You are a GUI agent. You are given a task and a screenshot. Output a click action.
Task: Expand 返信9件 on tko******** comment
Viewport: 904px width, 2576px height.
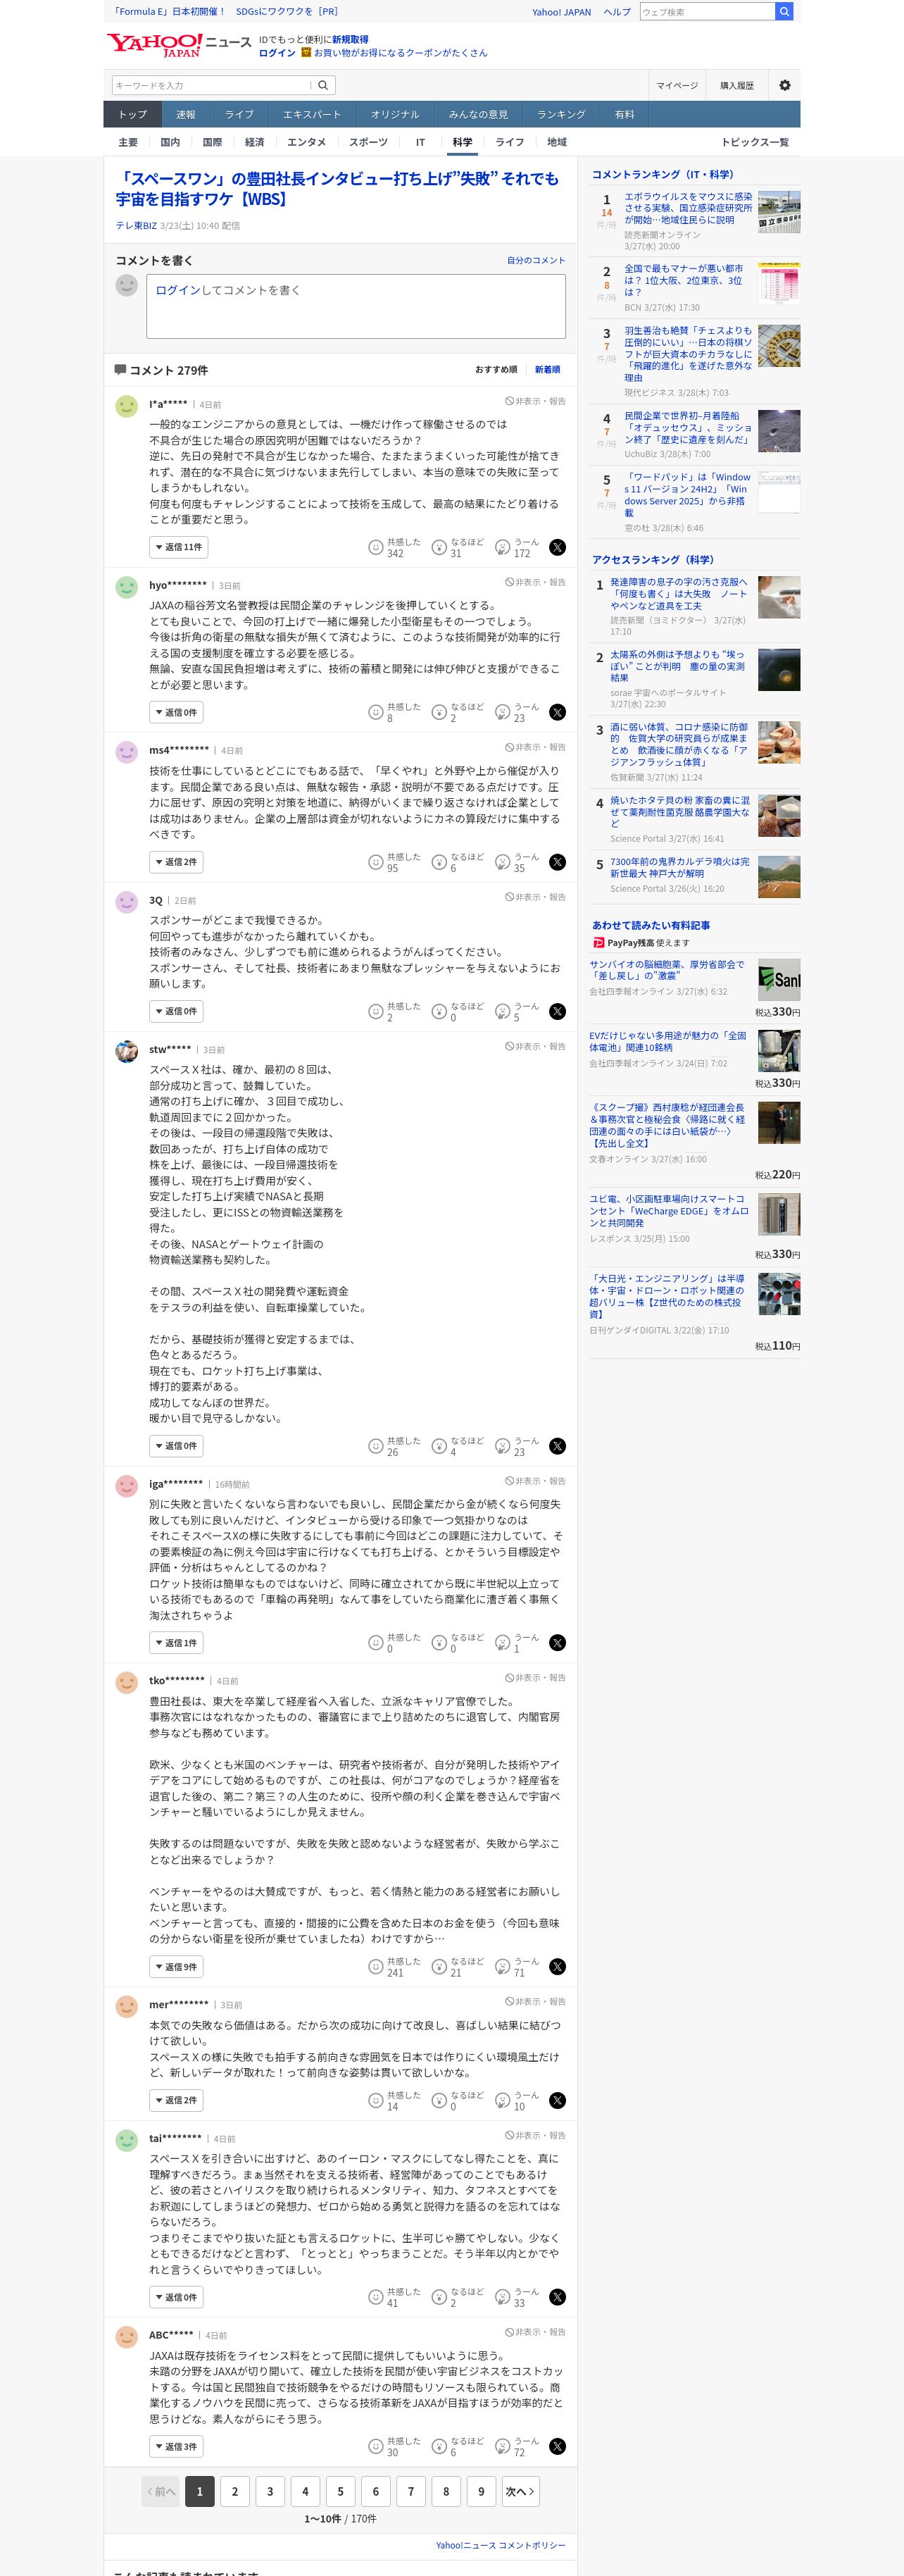(x=176, y=1966)
